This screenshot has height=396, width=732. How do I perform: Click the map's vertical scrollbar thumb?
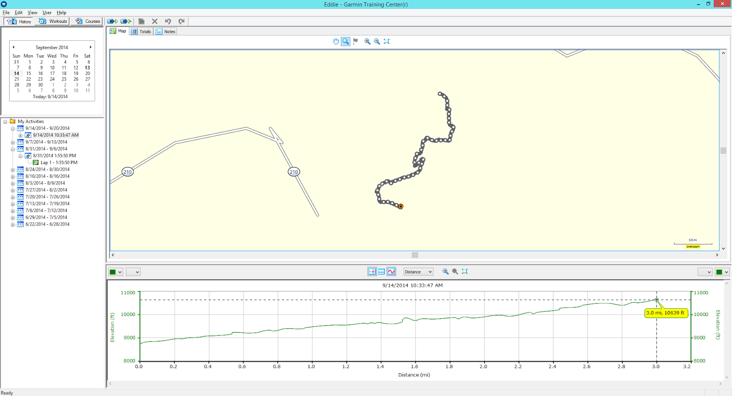[x=723, y=151]
